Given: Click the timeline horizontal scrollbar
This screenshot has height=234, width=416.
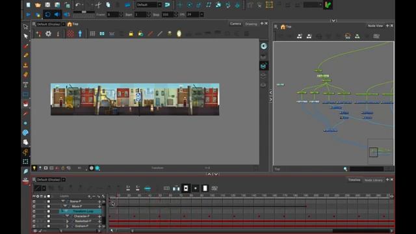Looking at the screenshot, I should 233,231.
